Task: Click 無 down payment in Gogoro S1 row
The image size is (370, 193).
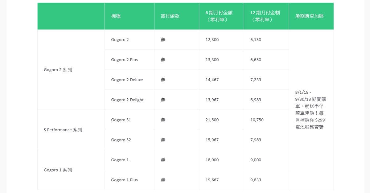Action: 163,120
